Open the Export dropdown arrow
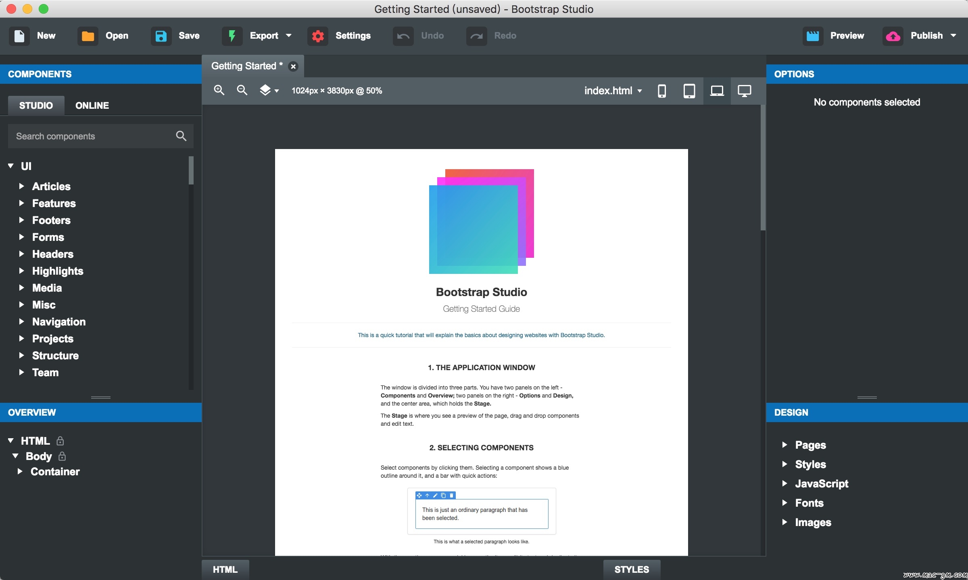 click(x=289, y=36)
